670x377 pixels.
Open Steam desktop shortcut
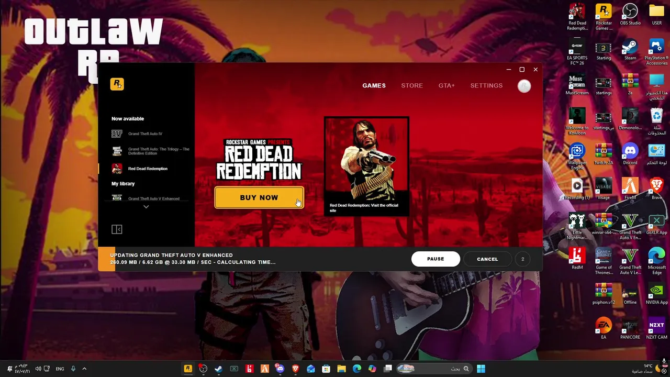(x=630, y=50)
